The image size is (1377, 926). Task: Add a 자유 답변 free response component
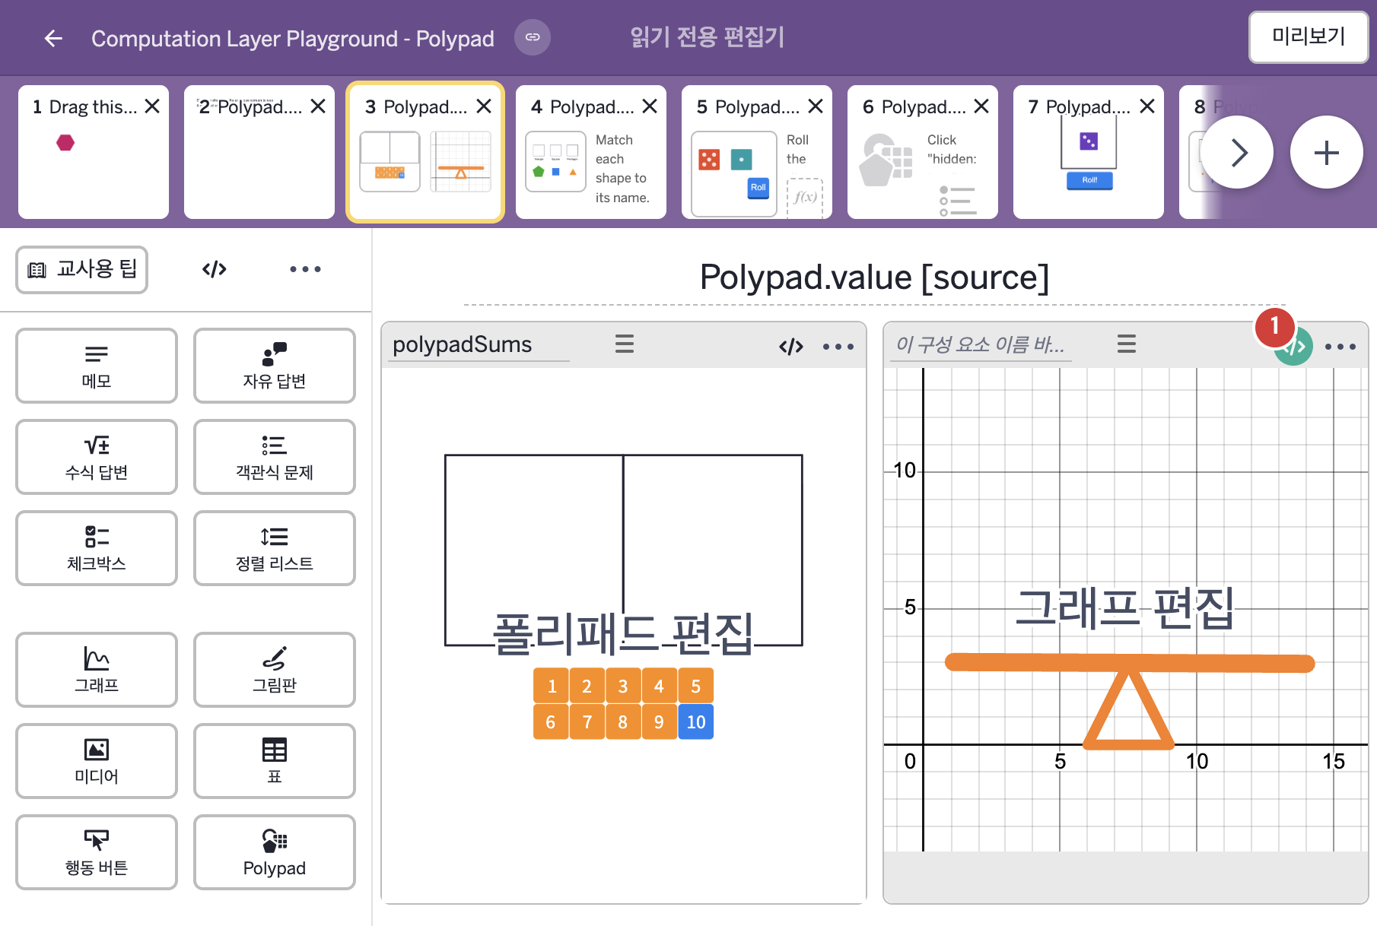click(275, 366)
